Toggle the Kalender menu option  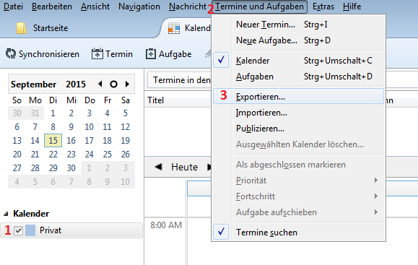point(298,61)
